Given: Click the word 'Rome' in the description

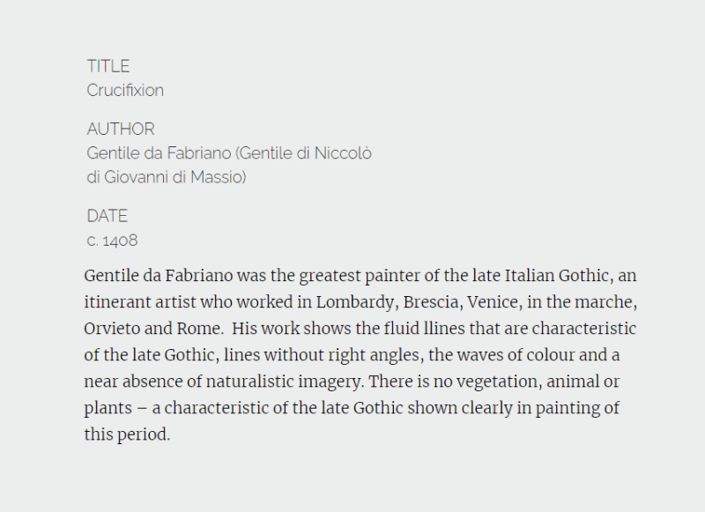Looking at the screenshot, I should tap(200, 329).
